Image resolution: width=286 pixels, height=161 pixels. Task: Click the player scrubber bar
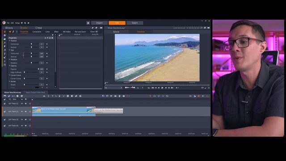pyautogui.click(x=157, y=85)
